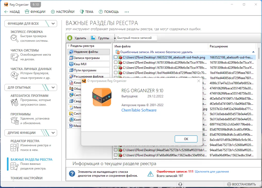Click the ТЕМА lightbulb icon
The image size is (262, 188).
(x=82, y=12)
